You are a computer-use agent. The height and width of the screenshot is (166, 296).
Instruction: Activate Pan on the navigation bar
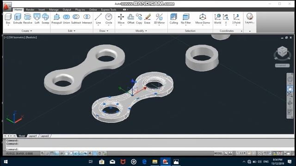click(290, 88)
